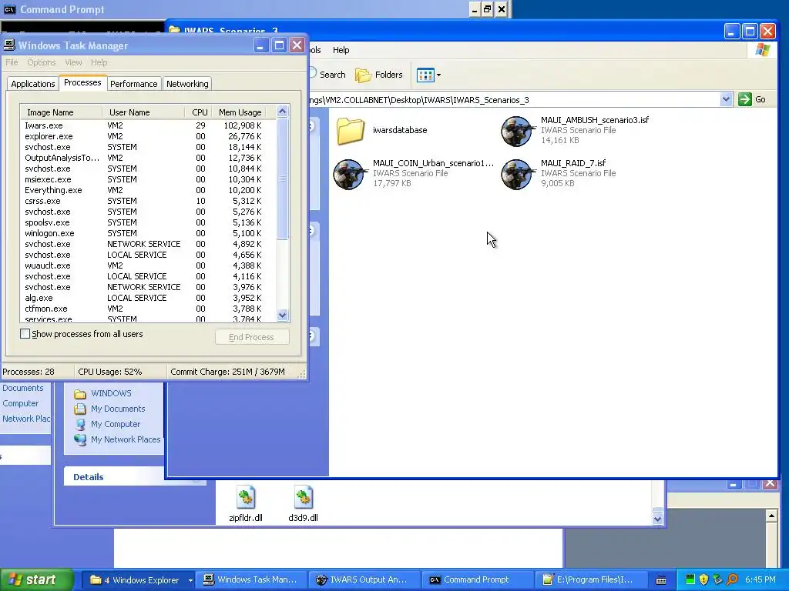
Task: Click the Details panel header
Action: pyautogui.click(x=134, y=477)
